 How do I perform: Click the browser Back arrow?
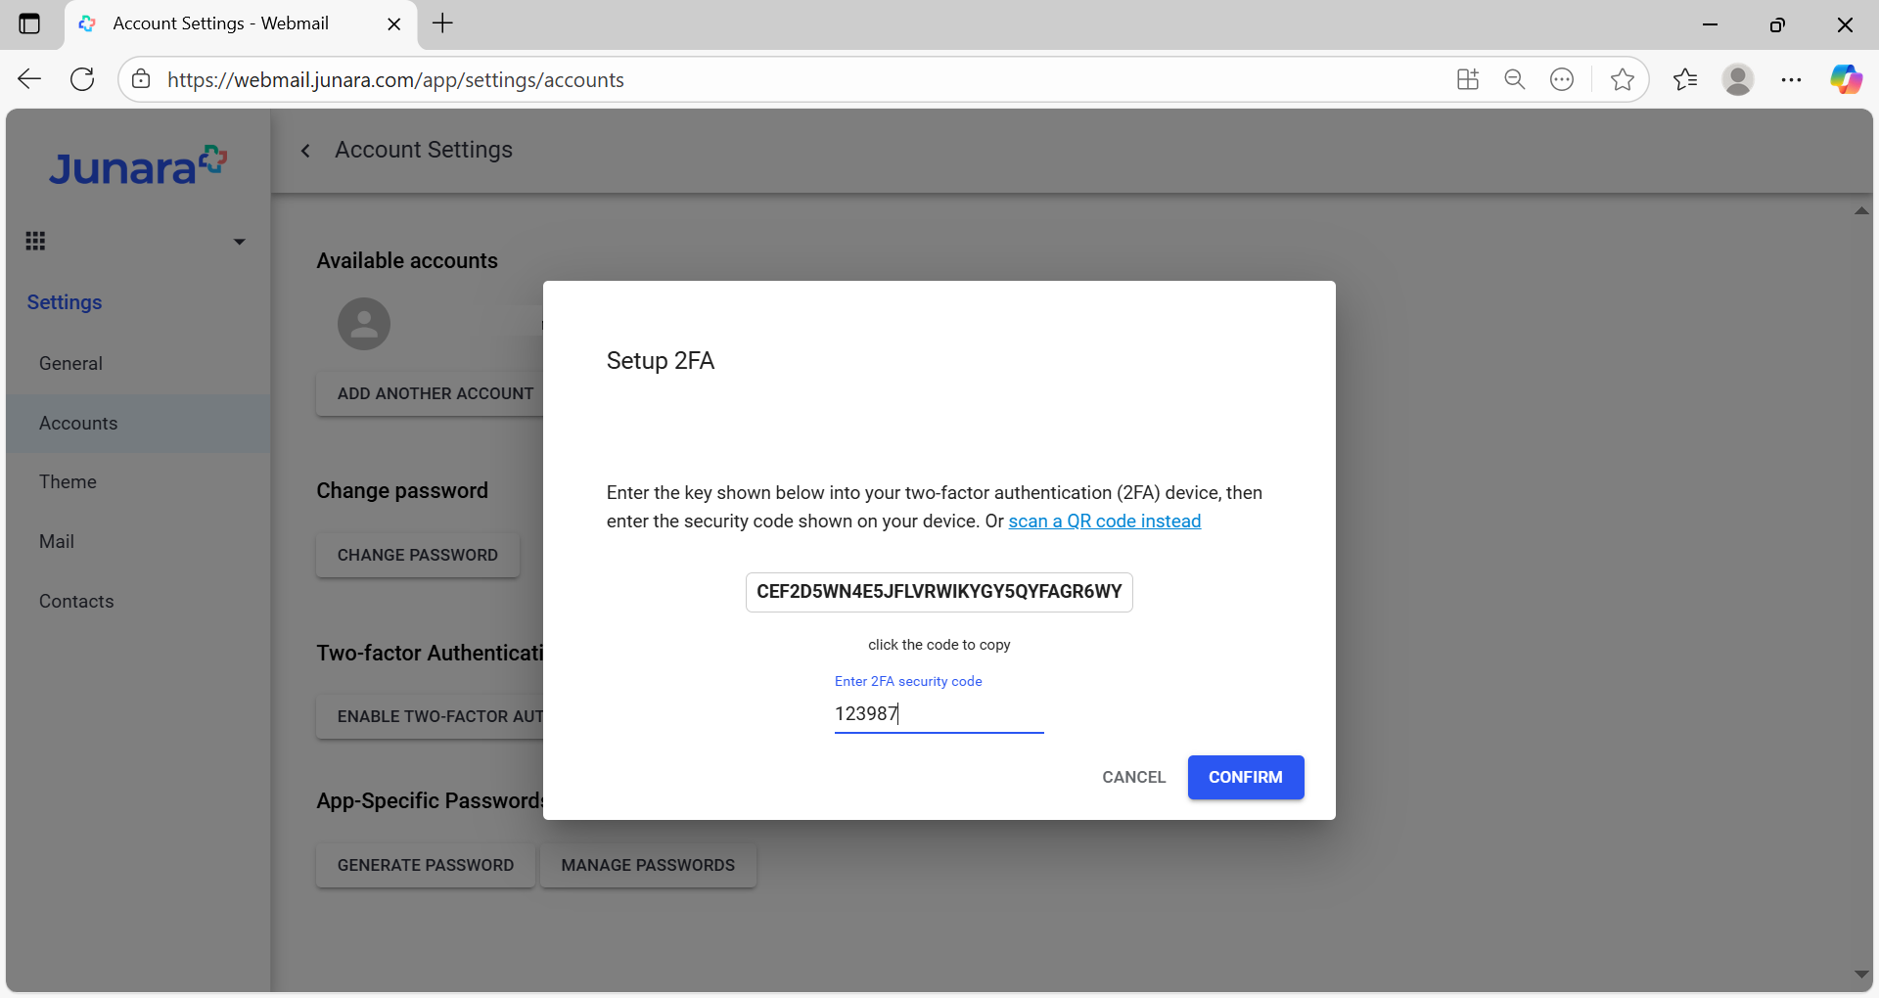(29, 79)
